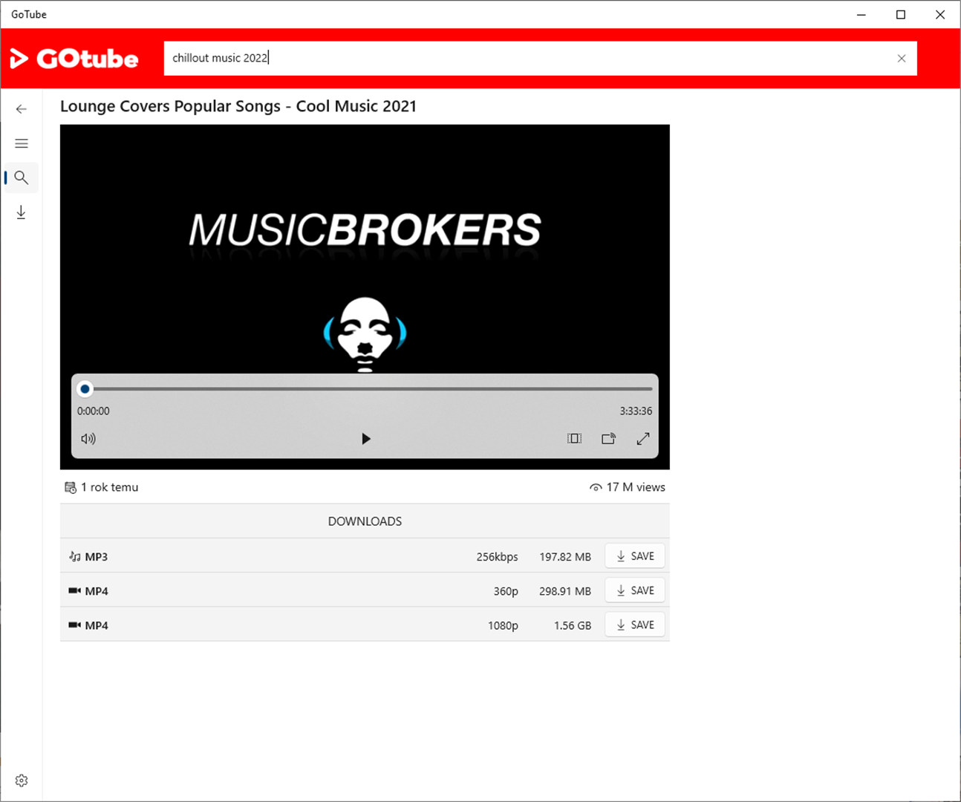Click the video seek slider handle
This screenshot has height=802, width=961.
click(x=85, y=389)
